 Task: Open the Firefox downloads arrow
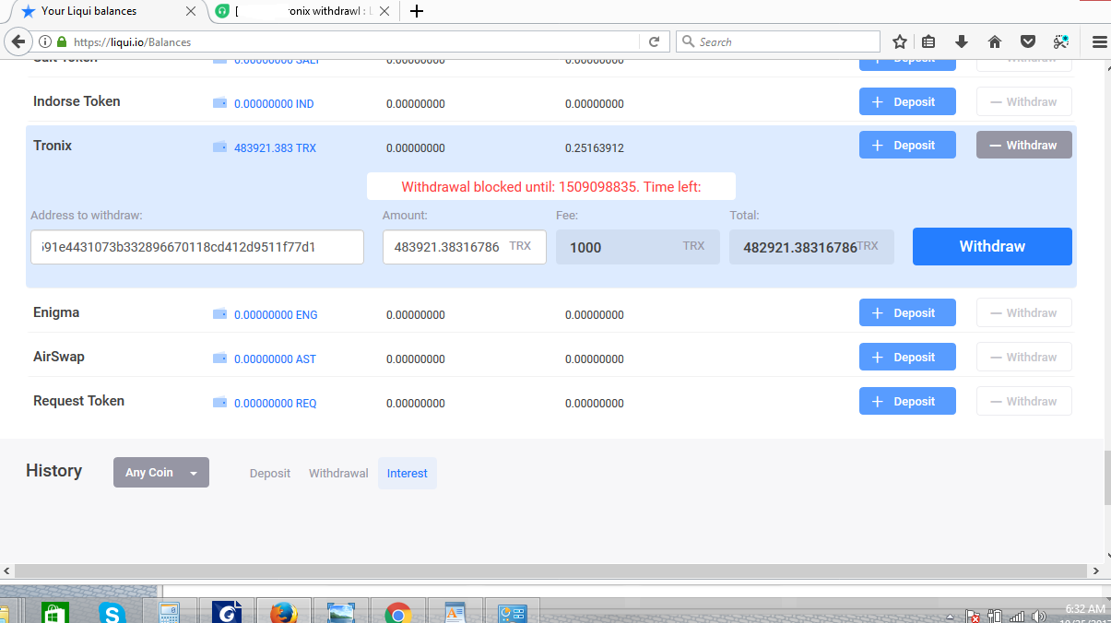point(962,41)
